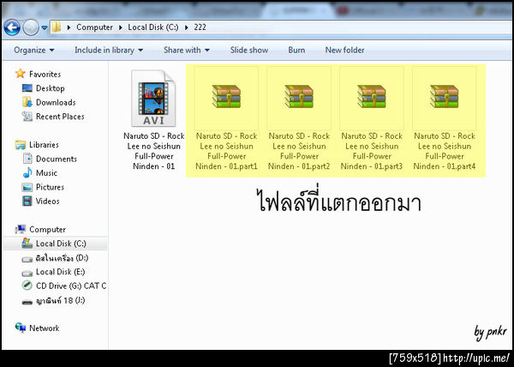Click the Computer monitor icon in sidebar
This screenshot has width=514, height=367.
(x=21, y=229)
